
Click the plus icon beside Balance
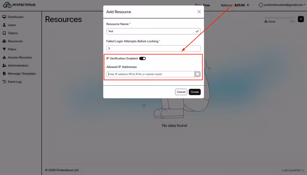coord(248,5)
